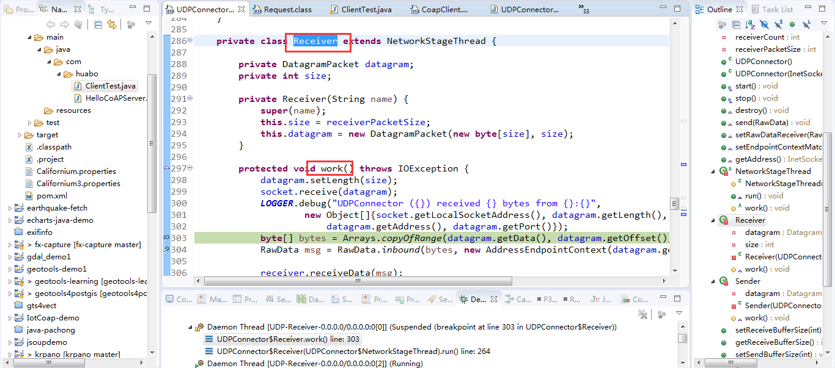Toggle Hide Fields in Outline
The width and height of the screenshot is (835, 368).
(x=764, y=24)
